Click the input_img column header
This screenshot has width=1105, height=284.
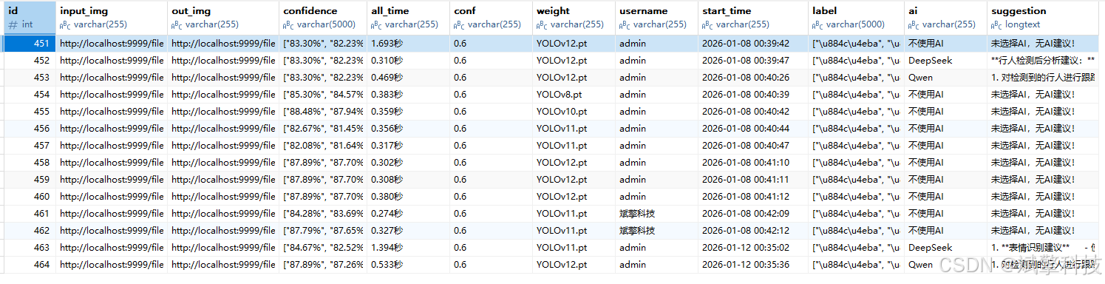[x=111, y=17]
